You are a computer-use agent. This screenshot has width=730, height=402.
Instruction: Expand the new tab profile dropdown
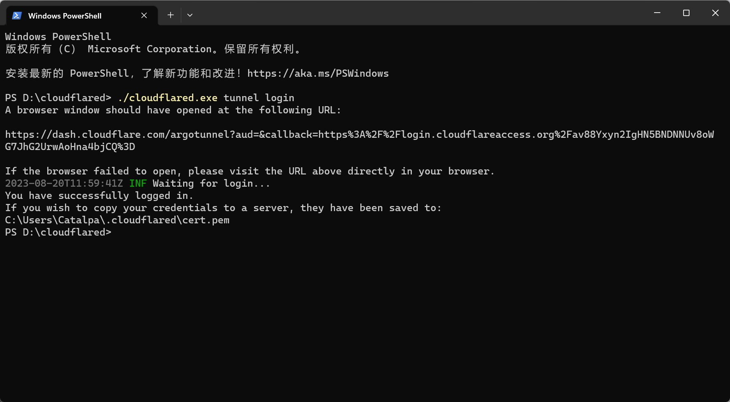click(x=190, y=15)
